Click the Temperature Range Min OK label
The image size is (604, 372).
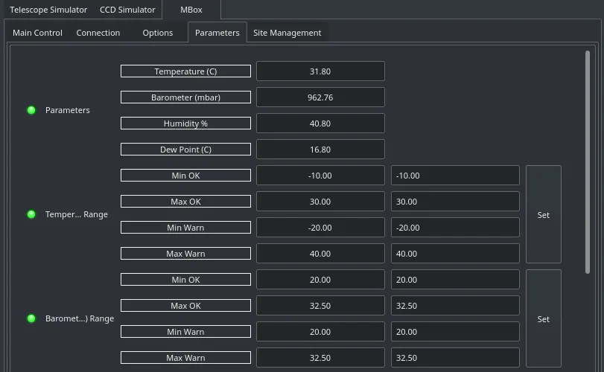(185, 176)
